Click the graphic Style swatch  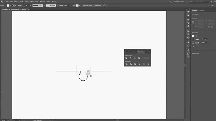pyautogui.click(x=77, y=5)
